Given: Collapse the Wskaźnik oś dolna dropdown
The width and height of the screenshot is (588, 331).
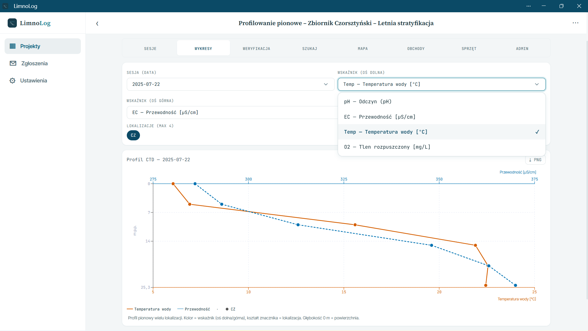Looking at the screenshot, I should click(442, 84).
